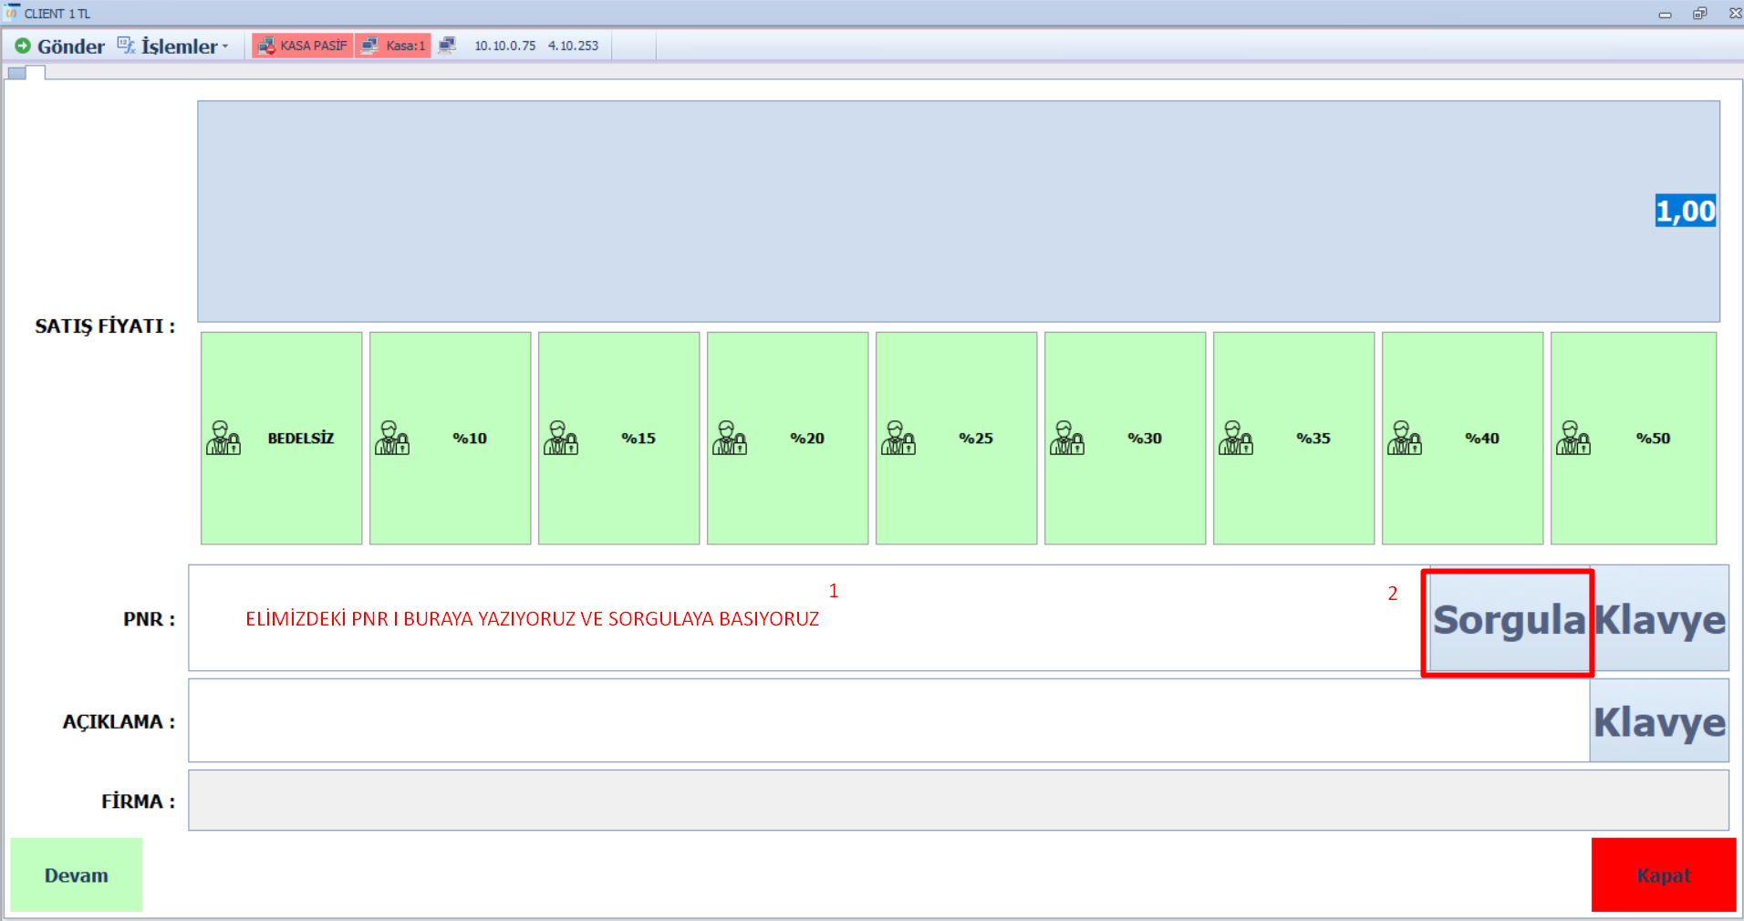Open Klavye keyboard for the AÇIKLAMA field

(x=1658, y=721)
